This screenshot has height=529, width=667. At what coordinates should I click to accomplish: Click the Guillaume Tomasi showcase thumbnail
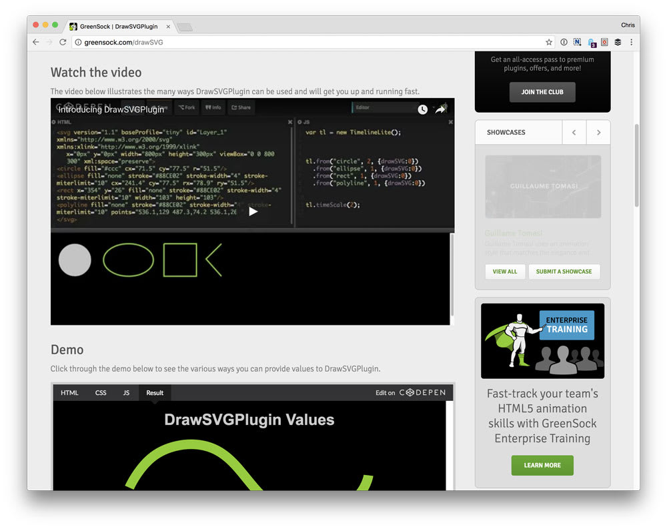pos(542,187)
